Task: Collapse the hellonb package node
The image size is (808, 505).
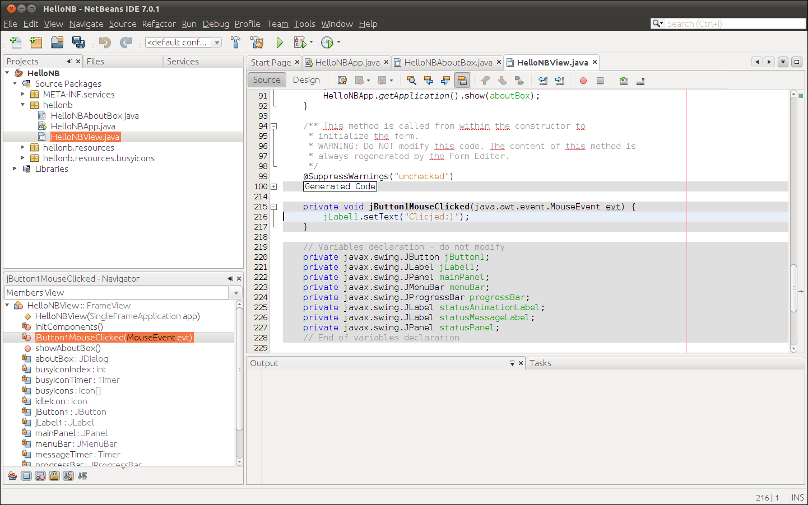Action: pyautogui.click(x=22, y=105)
